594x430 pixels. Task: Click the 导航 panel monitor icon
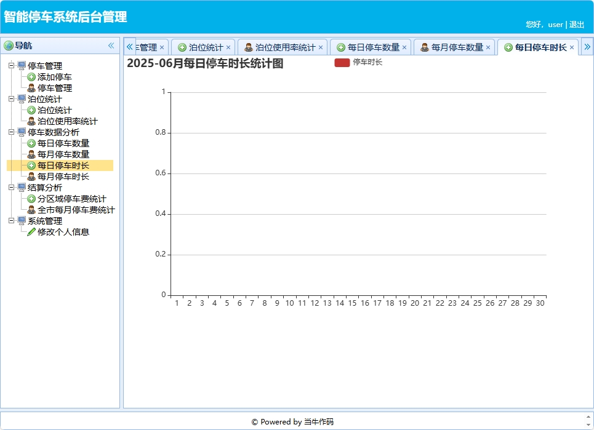tap(10, 45)
